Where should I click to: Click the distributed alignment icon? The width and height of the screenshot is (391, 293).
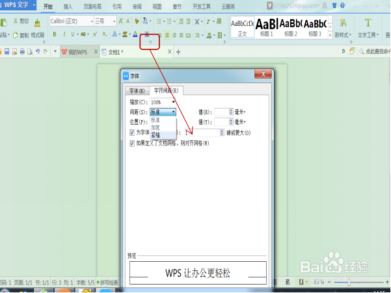(188, 35)
